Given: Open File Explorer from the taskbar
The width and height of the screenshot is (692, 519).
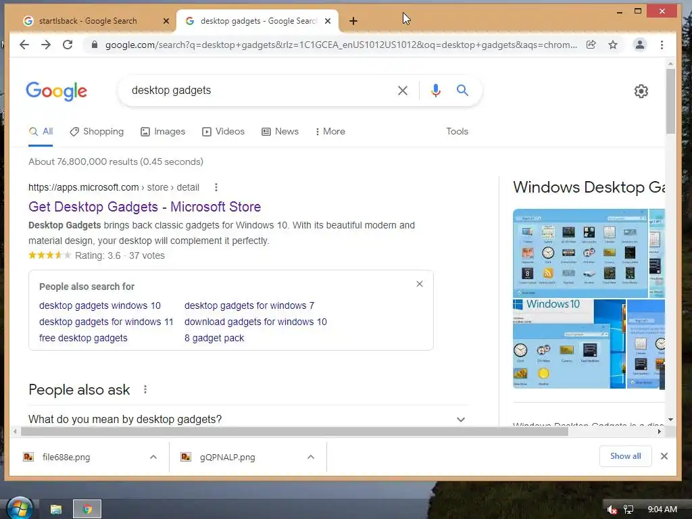Looking at the screenshot, I should coord(55,510).
